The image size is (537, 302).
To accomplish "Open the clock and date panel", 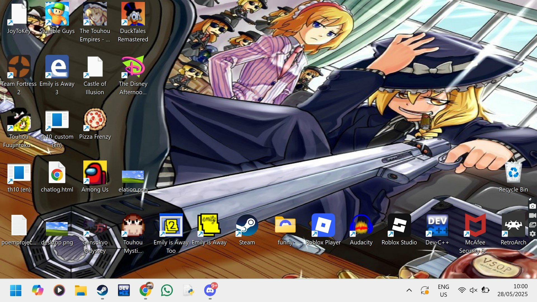I will [512, 290].
